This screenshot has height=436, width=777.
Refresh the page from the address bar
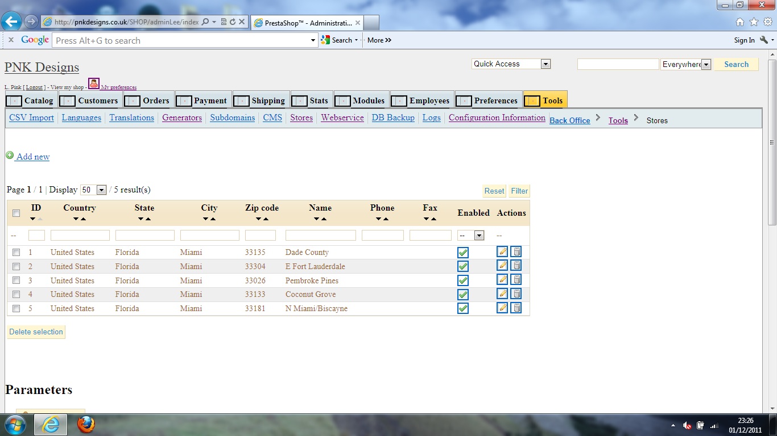point(233,22)
